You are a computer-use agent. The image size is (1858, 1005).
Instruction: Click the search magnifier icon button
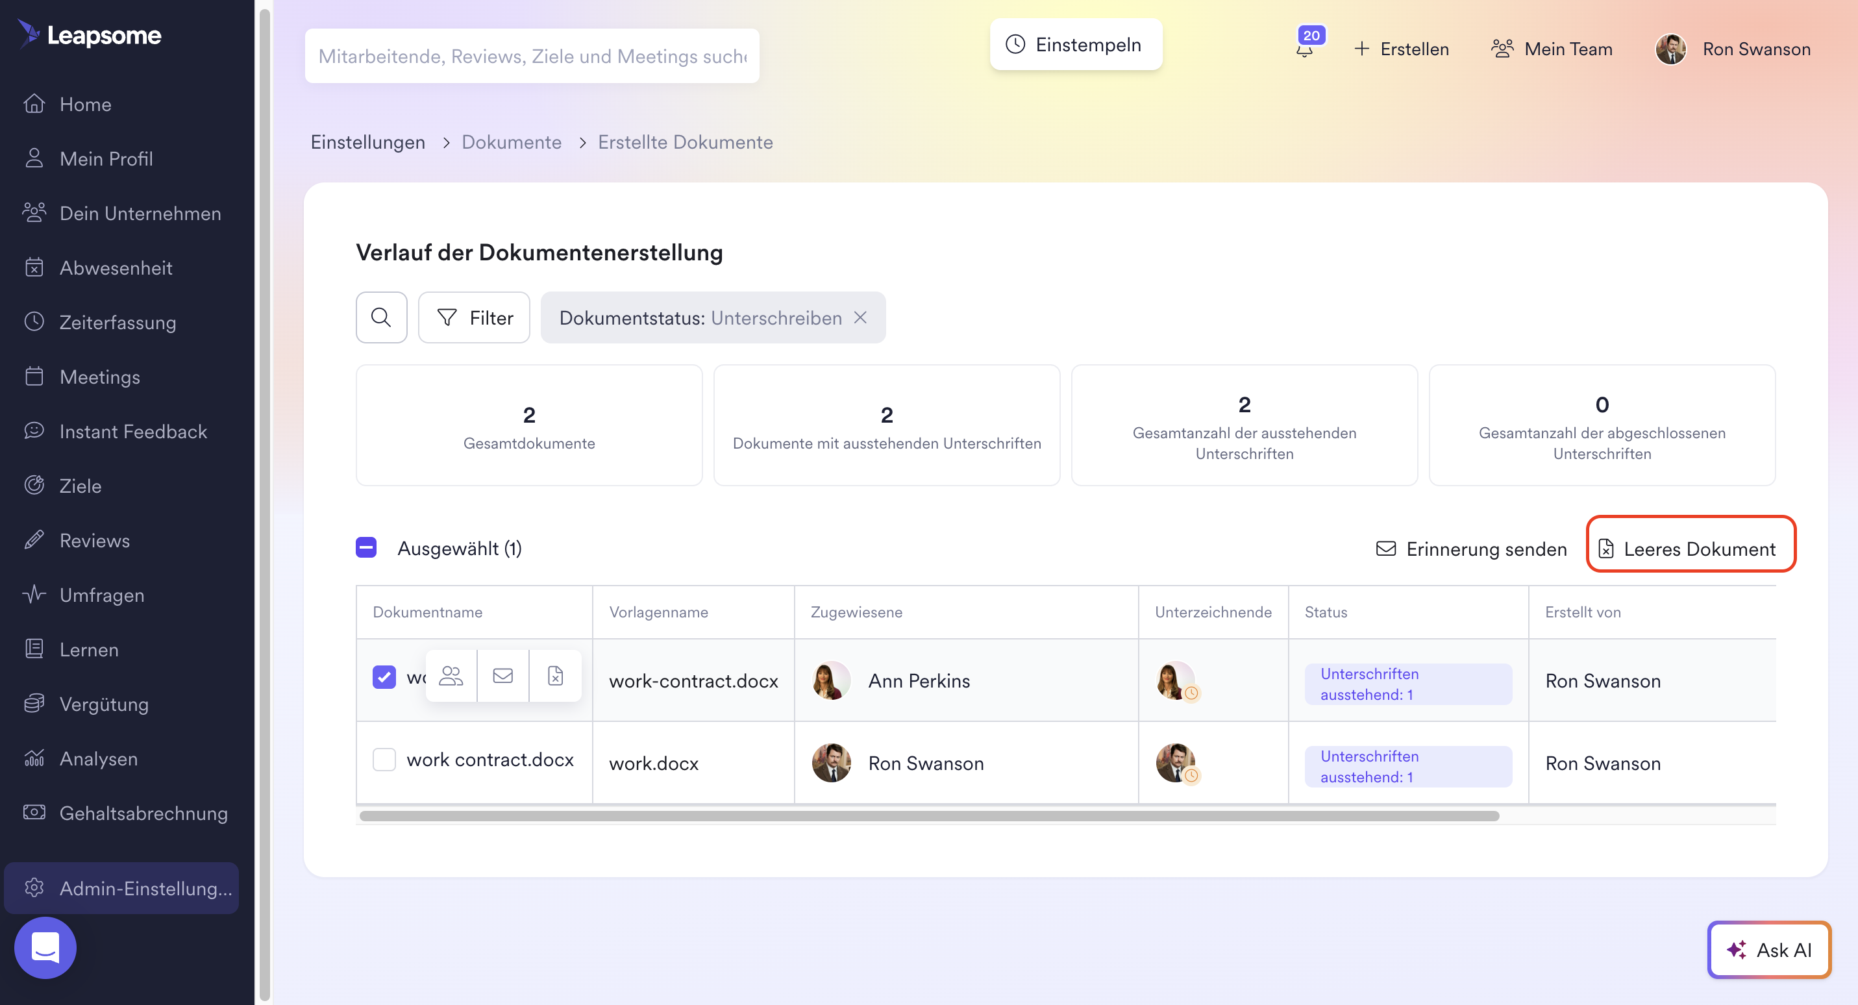point(381,317)
